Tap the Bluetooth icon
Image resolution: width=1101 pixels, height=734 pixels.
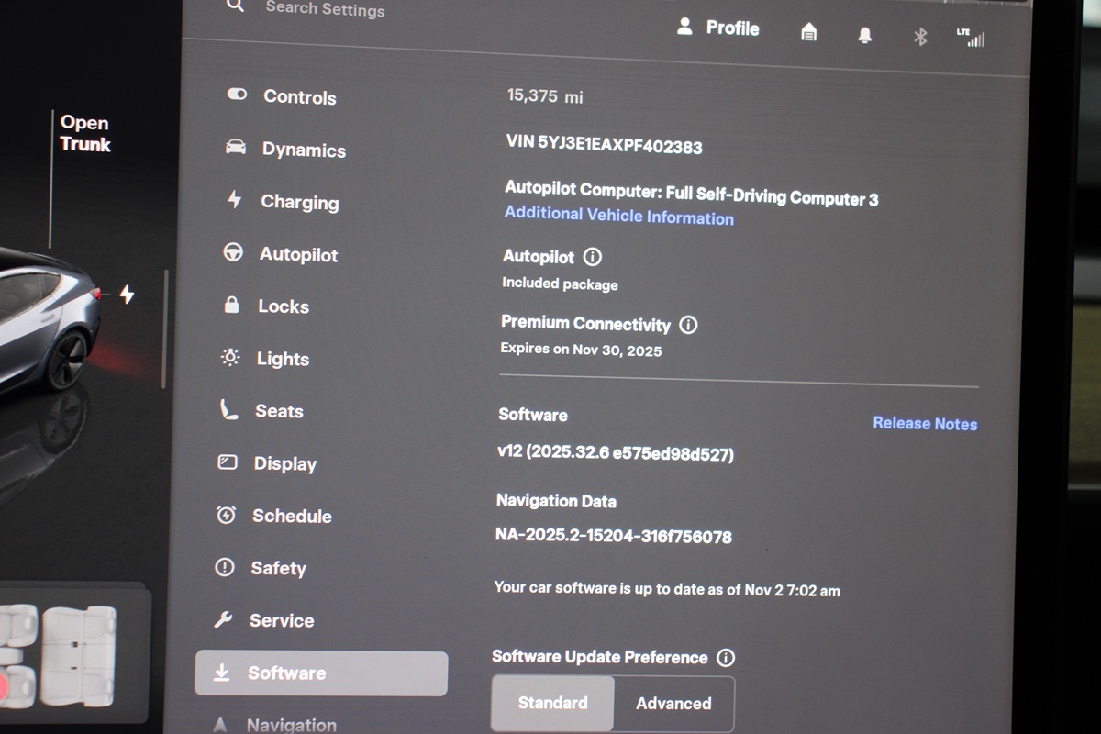920,36
